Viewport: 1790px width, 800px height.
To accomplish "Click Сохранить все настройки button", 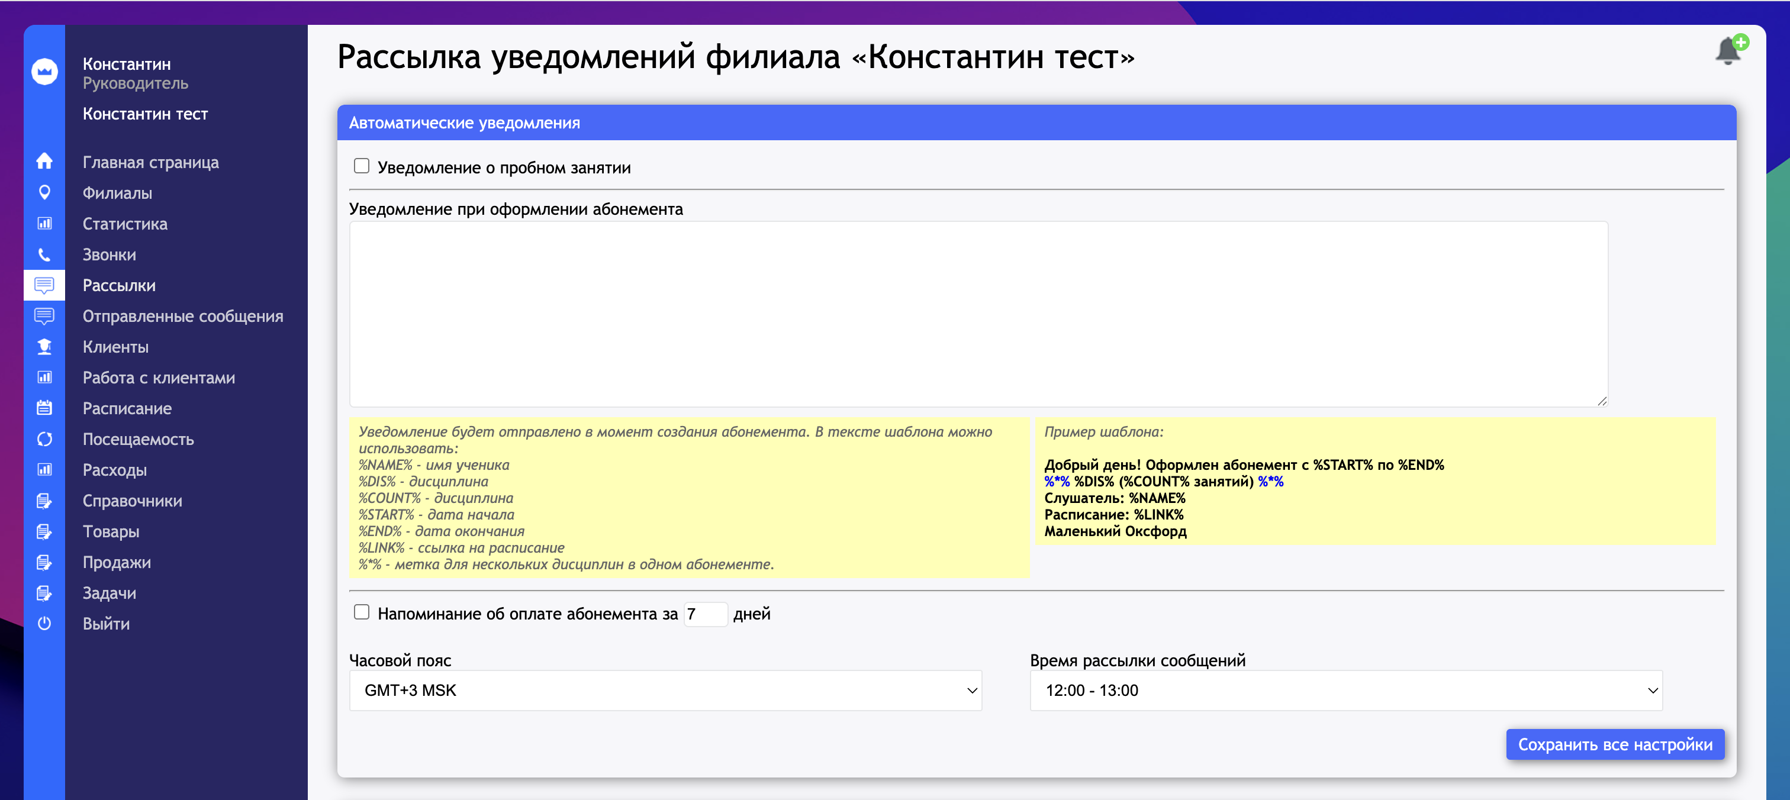I will (1614, 744).
